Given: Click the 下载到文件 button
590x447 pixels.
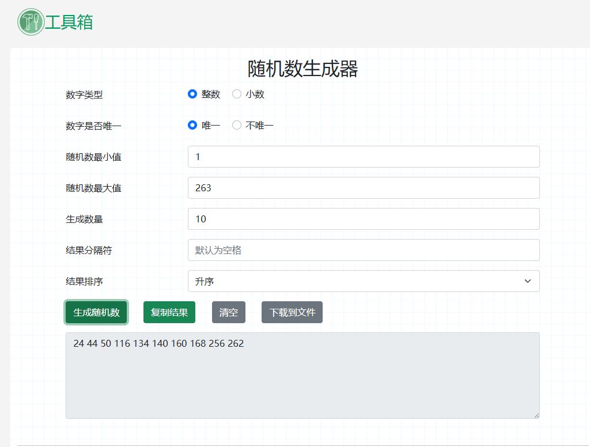Looking at the screenshot, I should point(292,312).
